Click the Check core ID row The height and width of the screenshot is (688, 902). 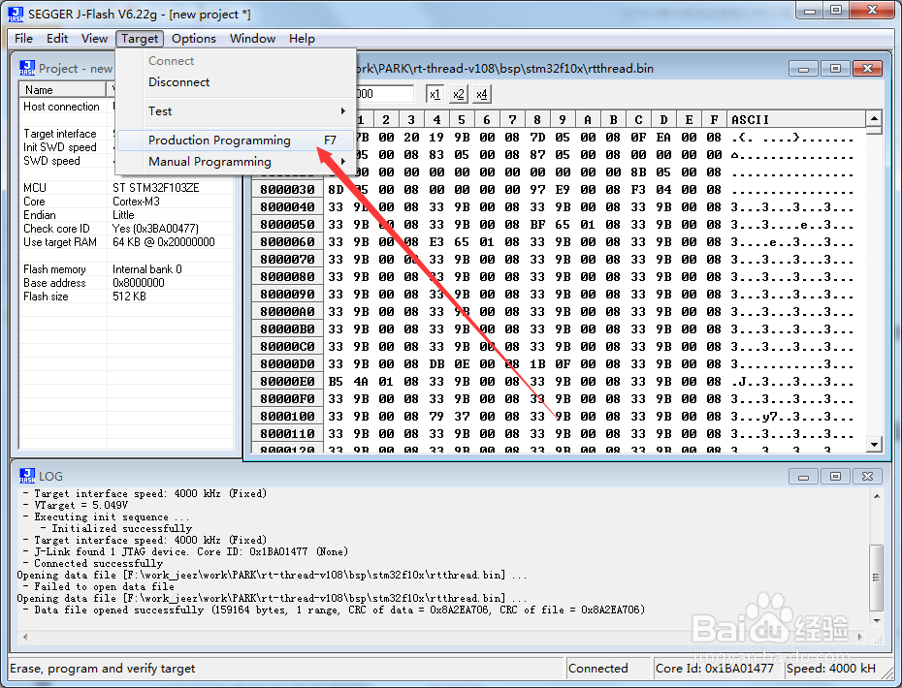tap(126, 229)
